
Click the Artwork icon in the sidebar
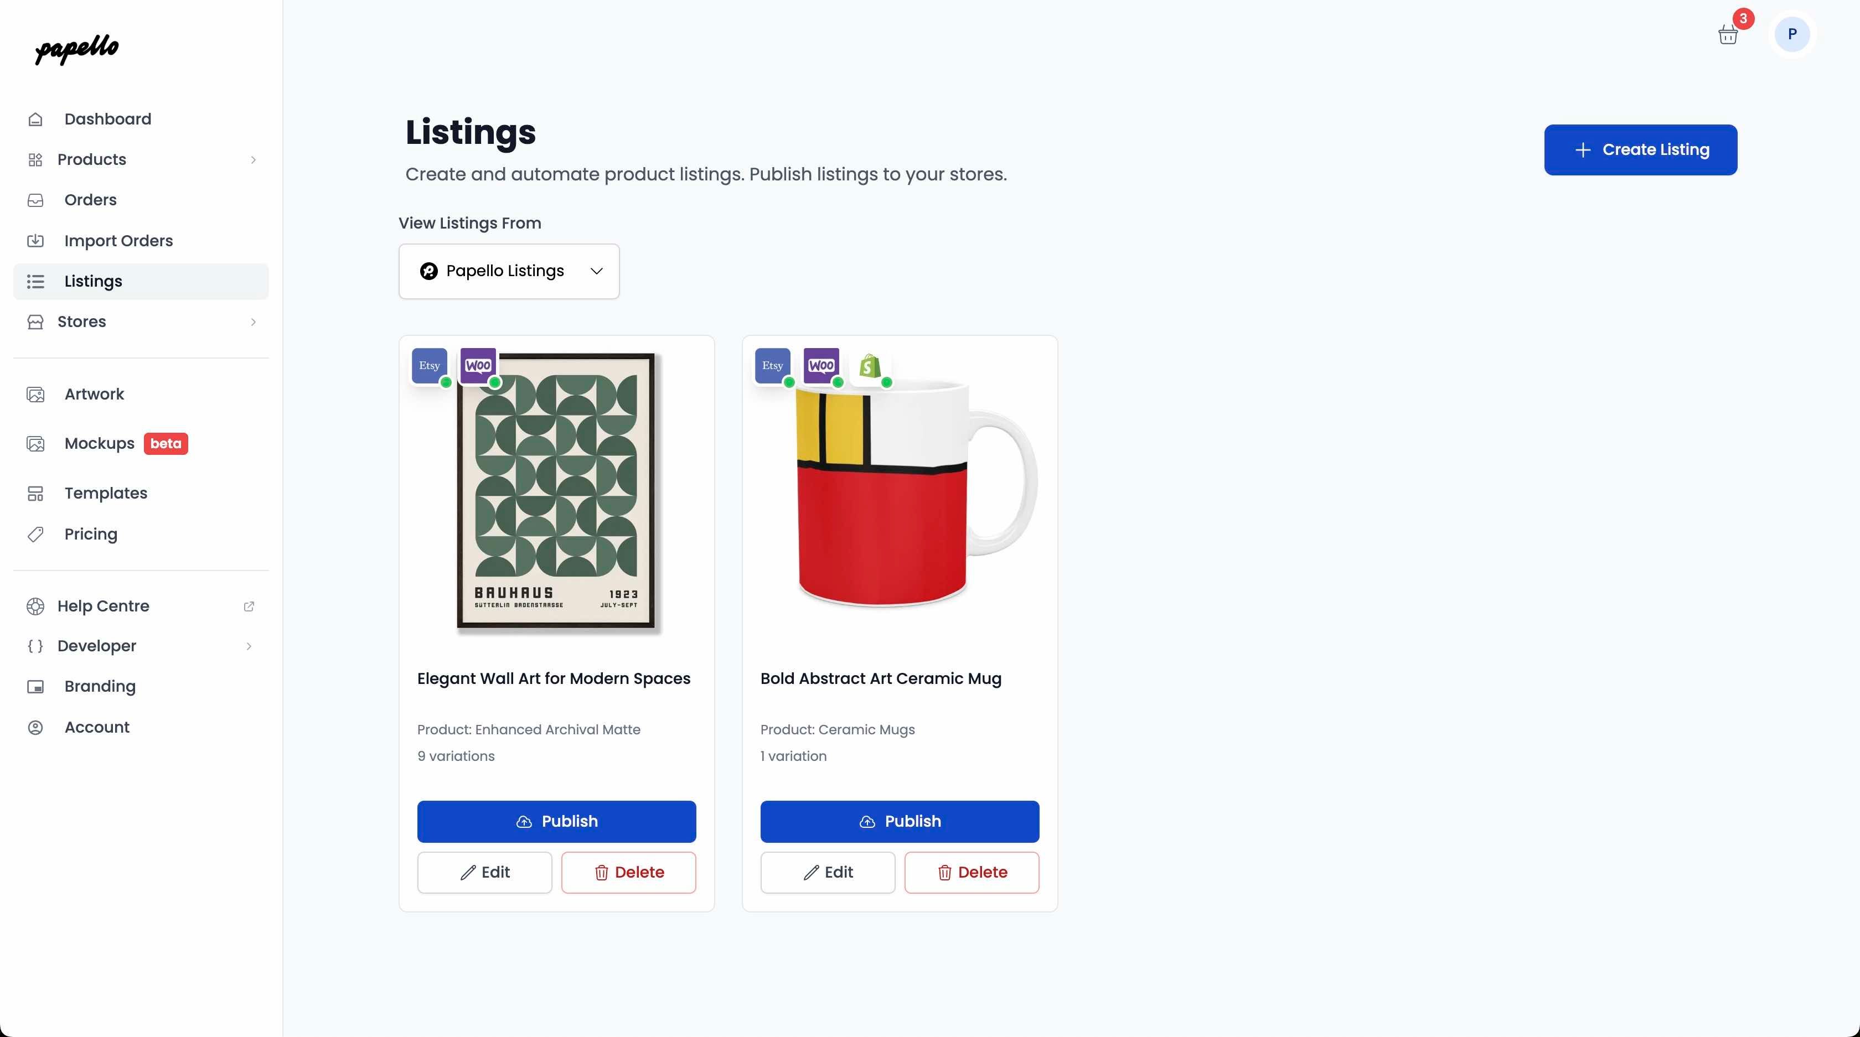(x=36, y=394)
